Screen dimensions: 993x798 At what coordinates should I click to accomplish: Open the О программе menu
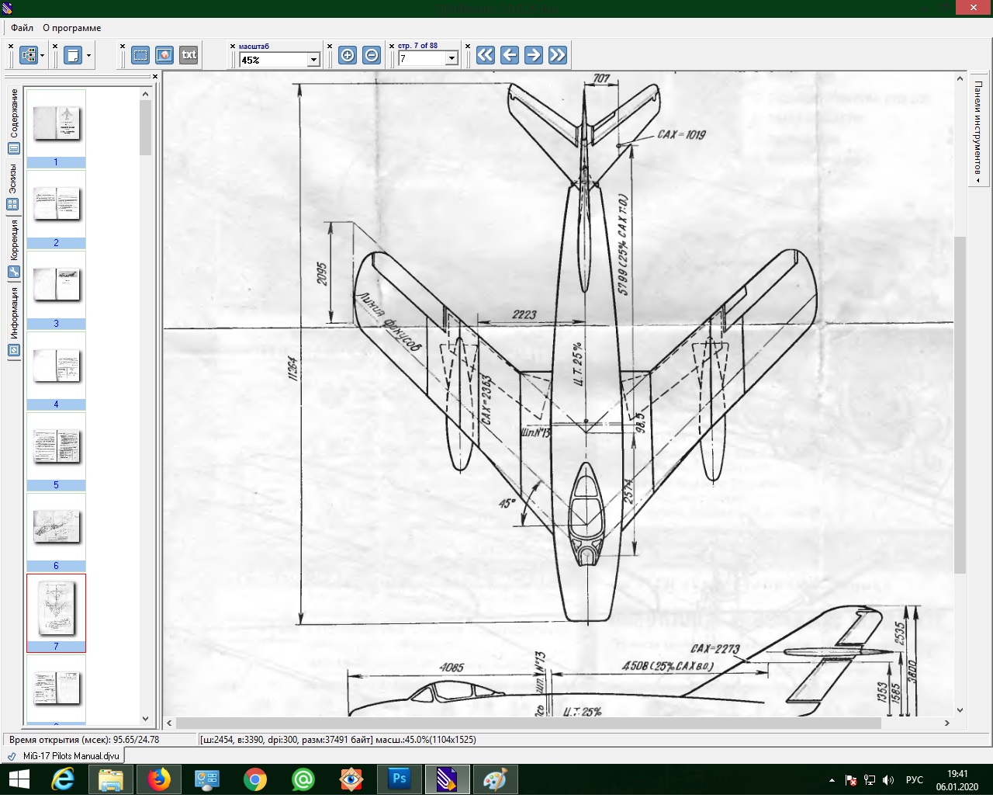pos(71,28)
